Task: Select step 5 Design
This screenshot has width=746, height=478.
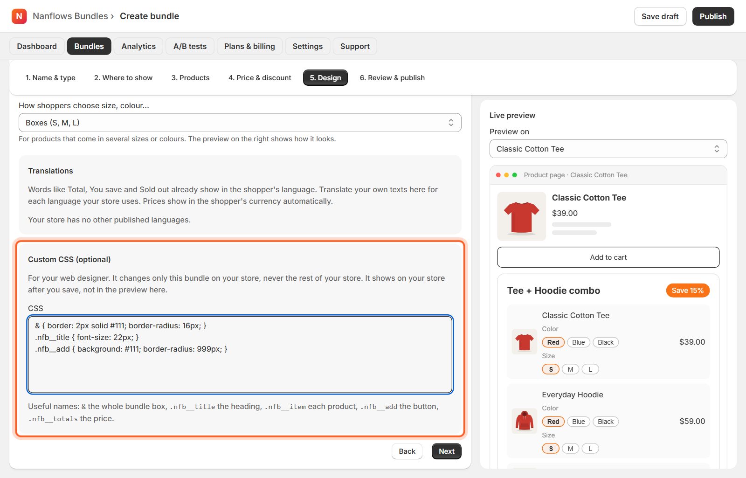Action: coord(325,78)
